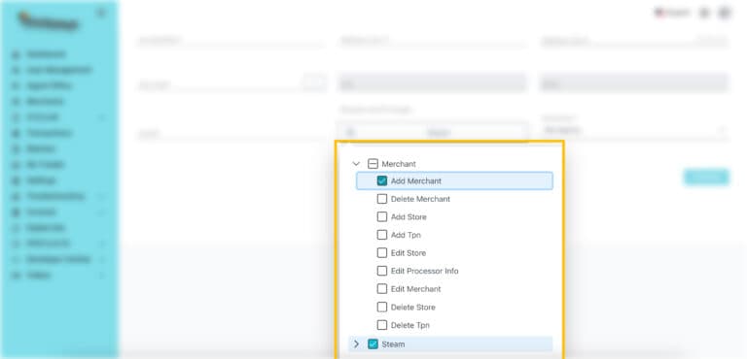Uncheck the Steam group checkbox

(373, 343)
